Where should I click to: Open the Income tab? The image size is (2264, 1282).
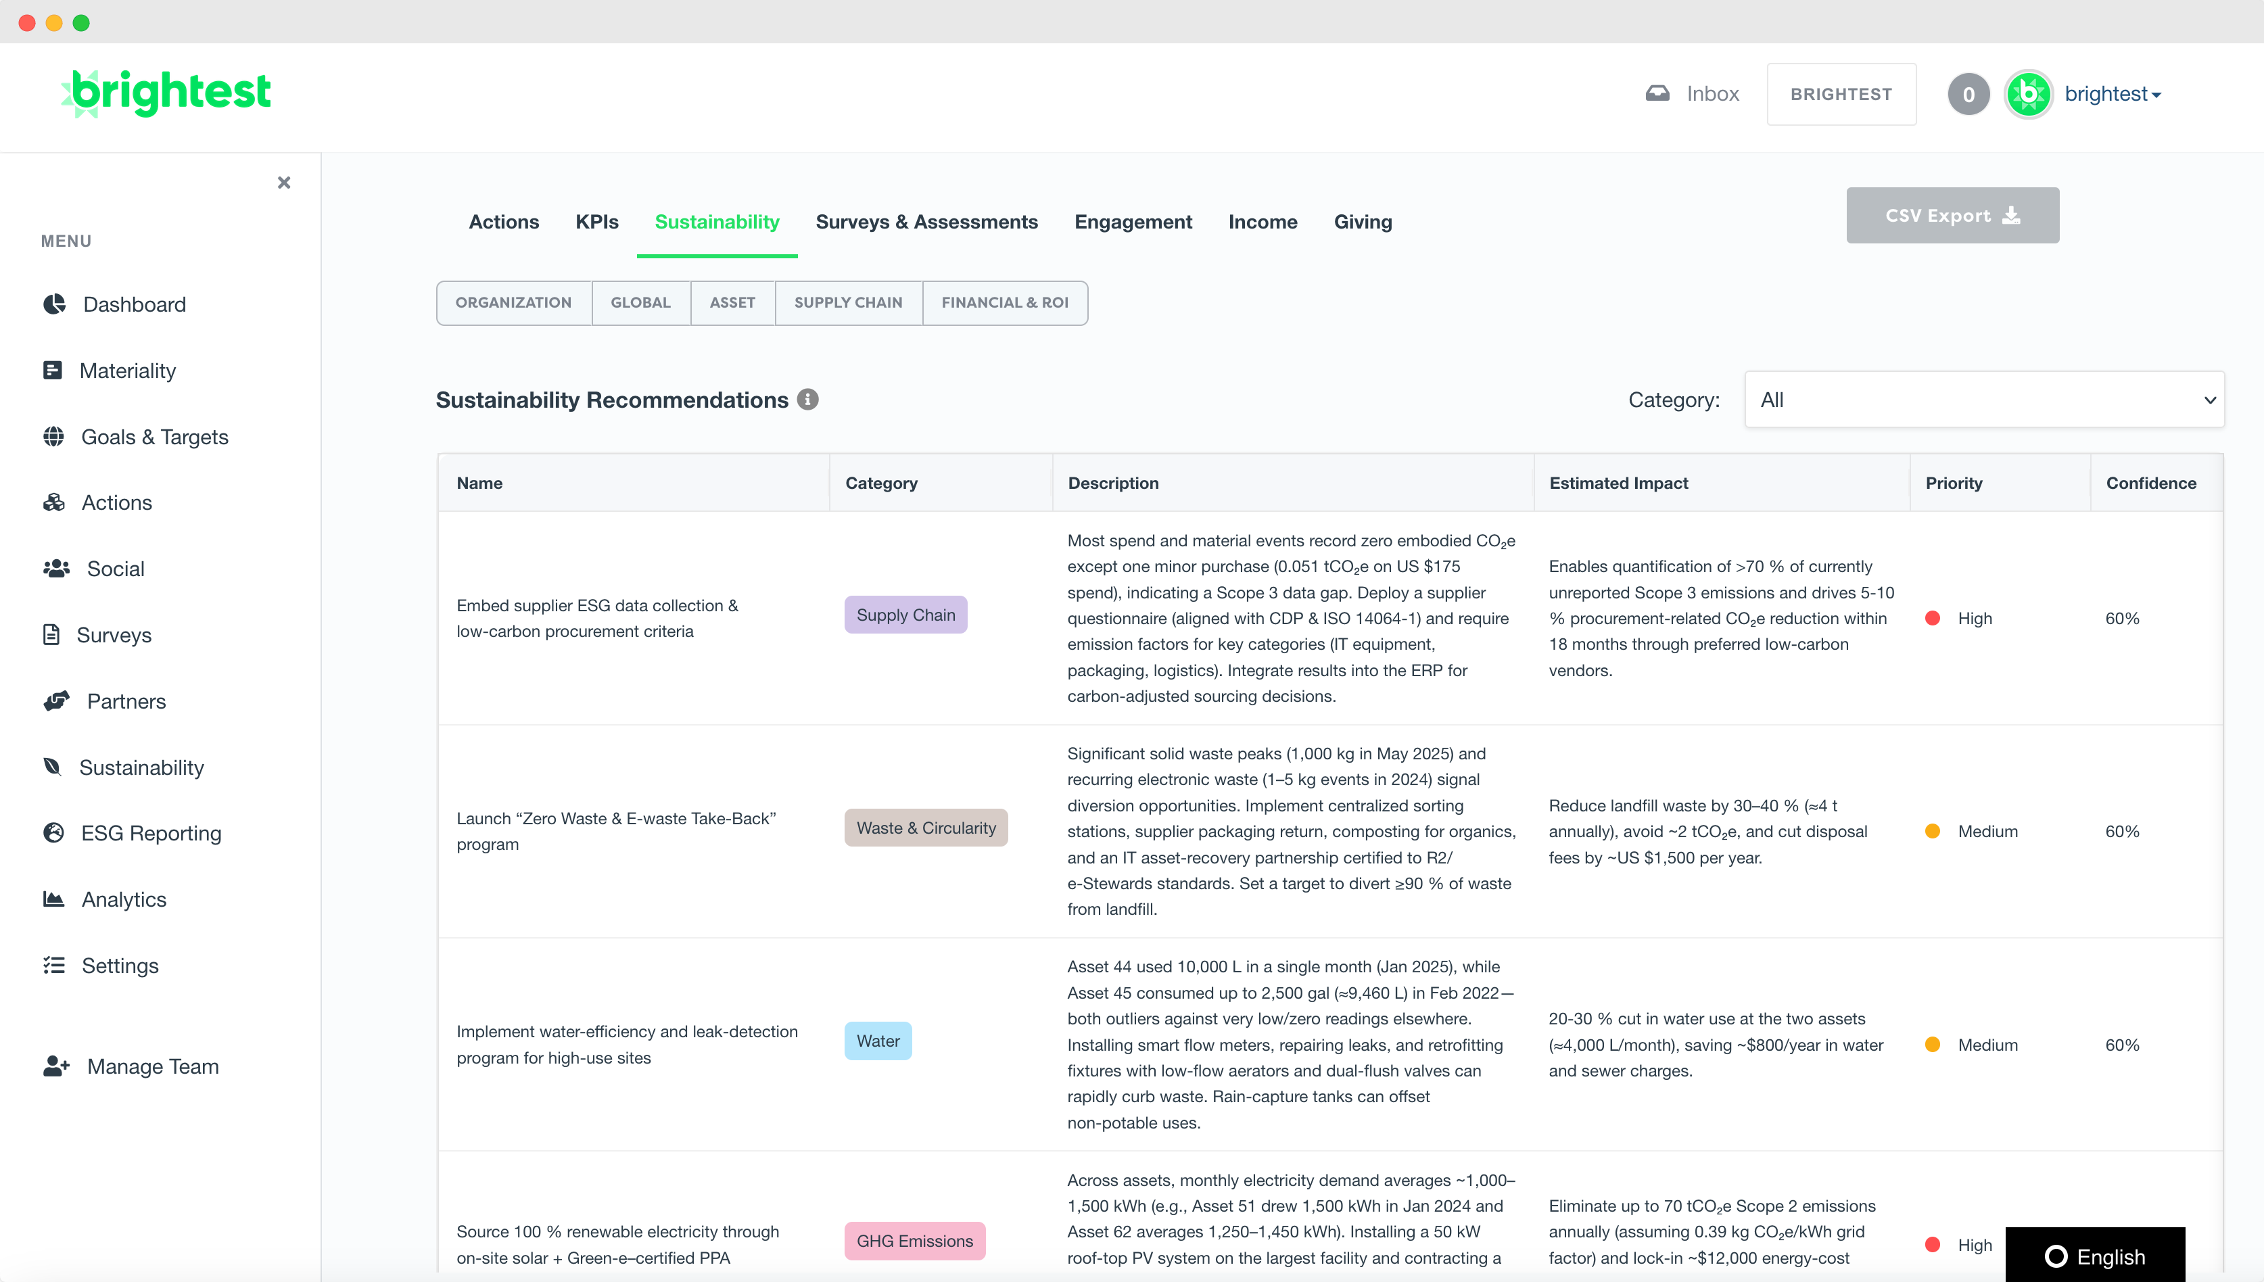[1263, 222]
